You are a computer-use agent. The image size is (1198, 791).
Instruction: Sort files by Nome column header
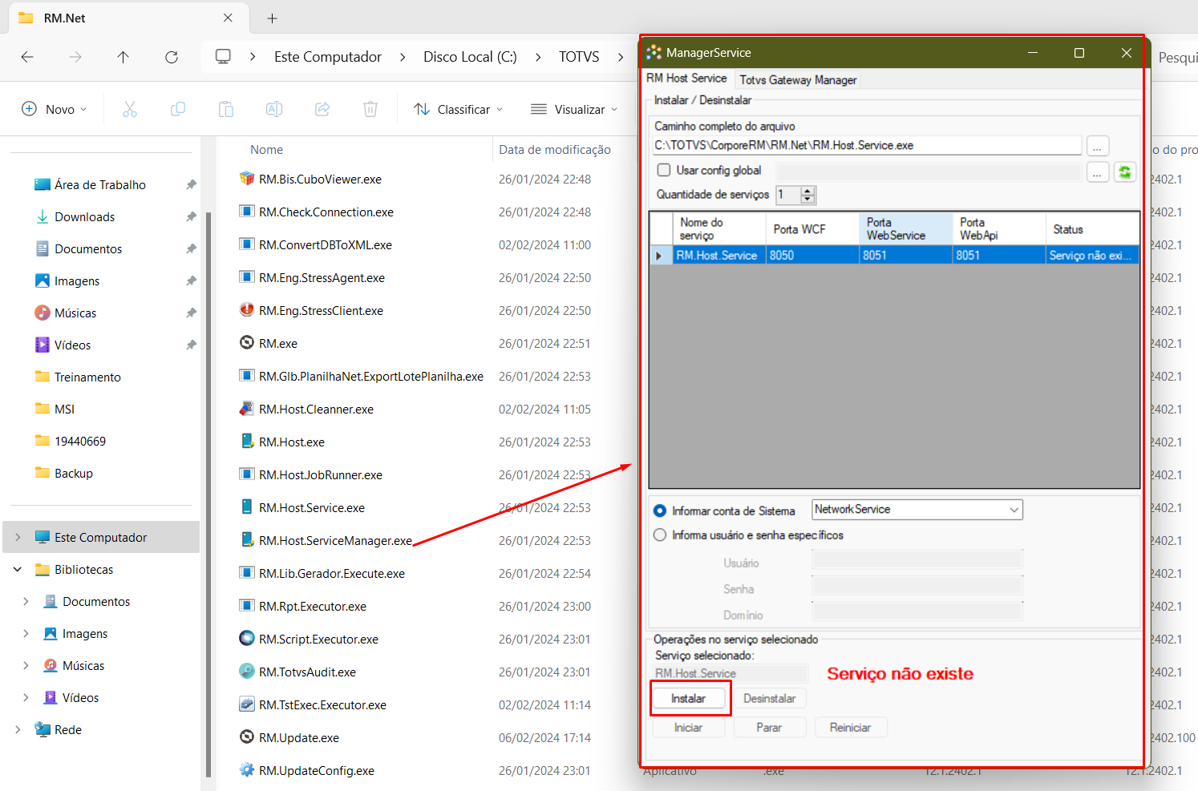266,150
